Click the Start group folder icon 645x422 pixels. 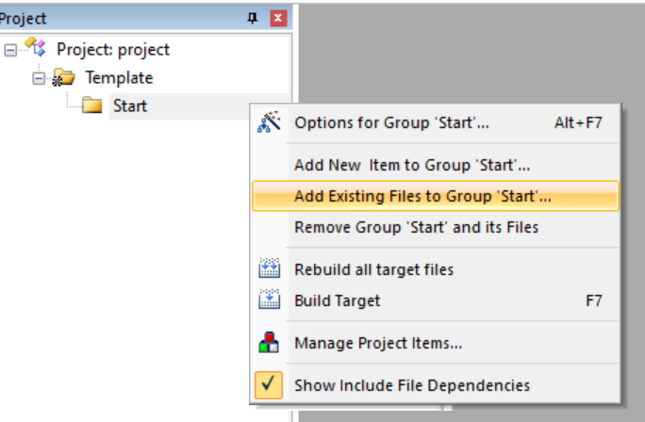click(91, 105)
